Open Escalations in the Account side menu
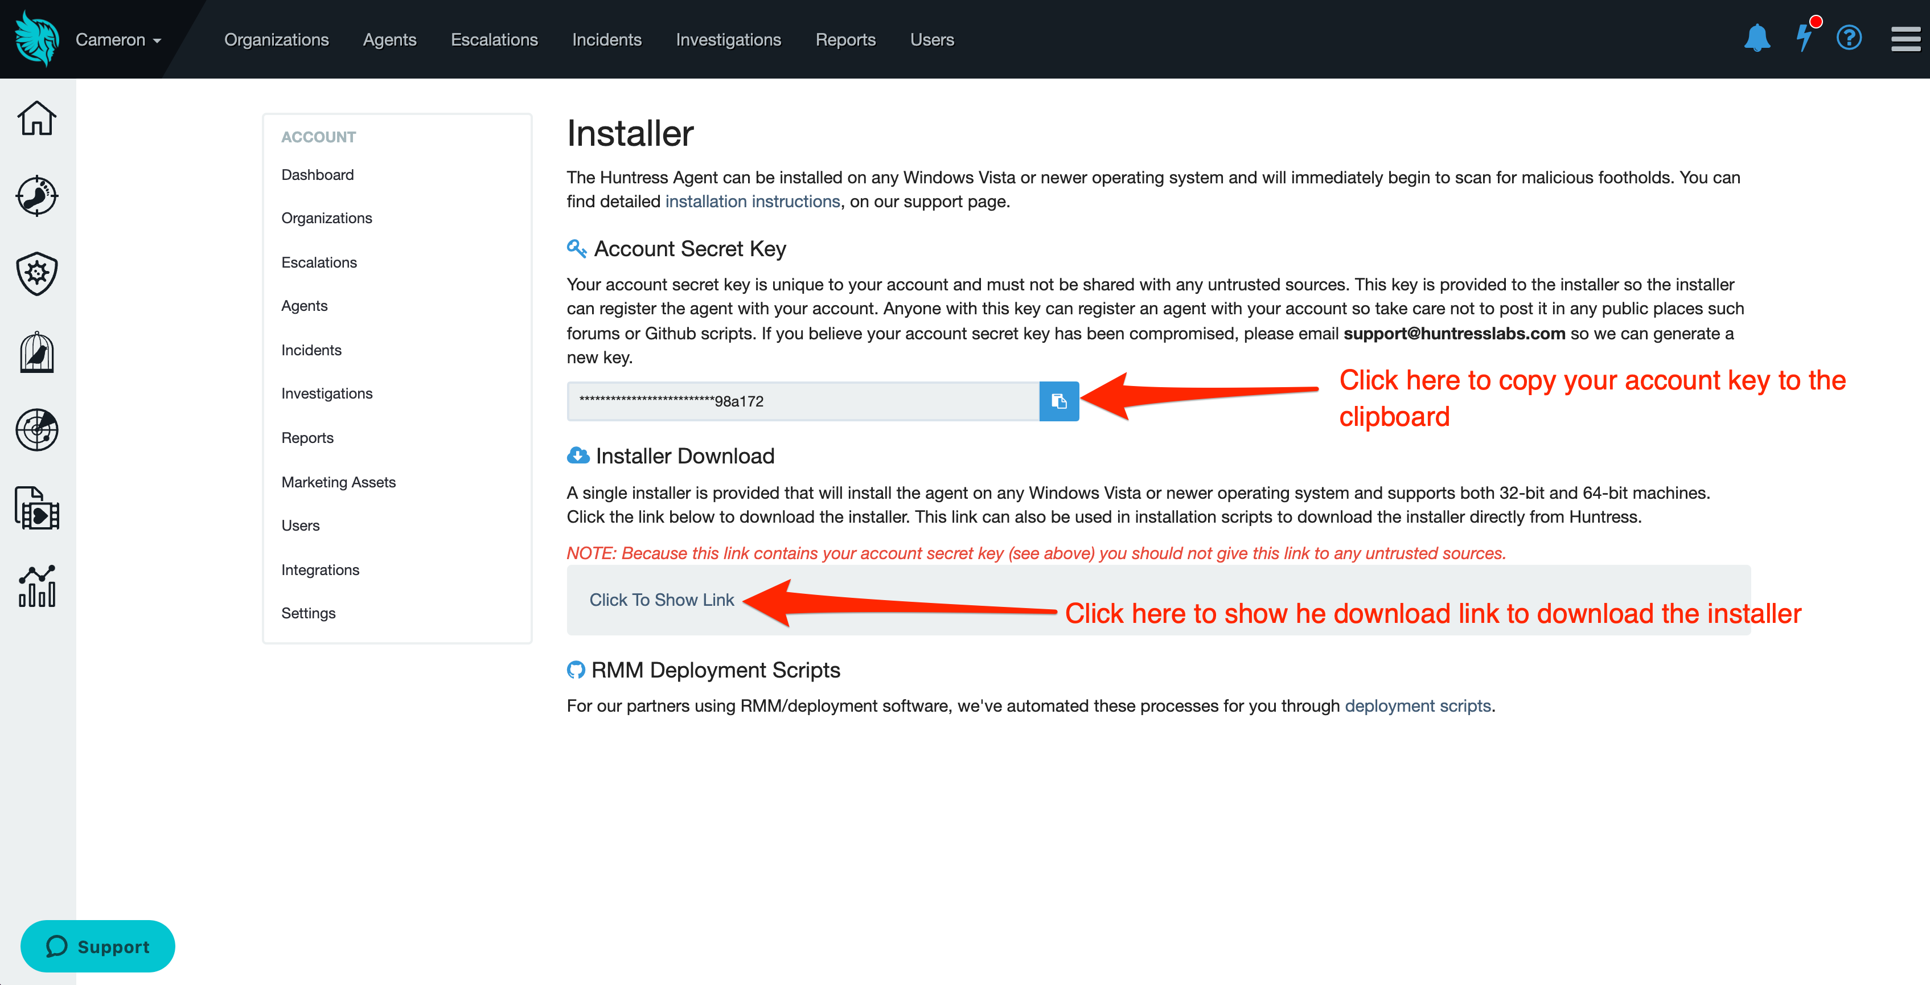Screen dimensions: 1930x985 [319, 262]
